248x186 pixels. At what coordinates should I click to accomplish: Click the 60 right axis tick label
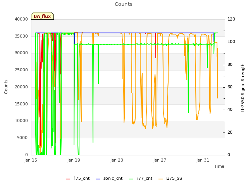[x=230, y=87]
